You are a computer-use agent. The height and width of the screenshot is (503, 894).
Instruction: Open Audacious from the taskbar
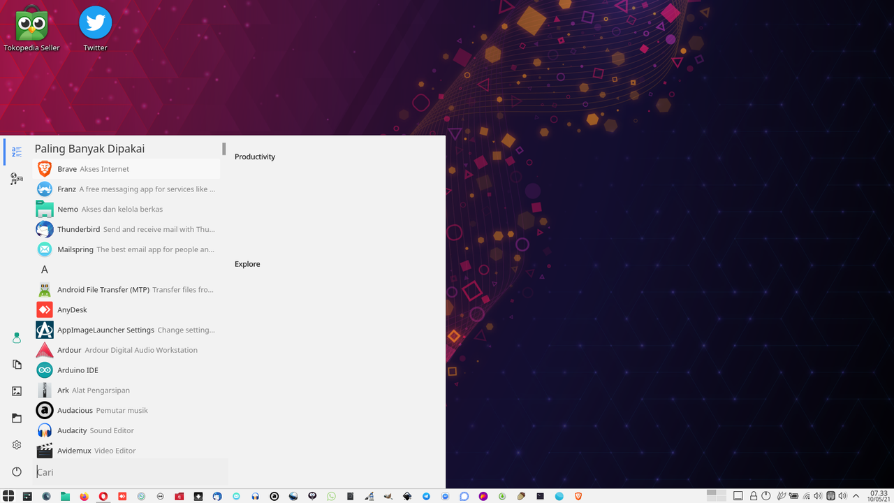[274, 496]
